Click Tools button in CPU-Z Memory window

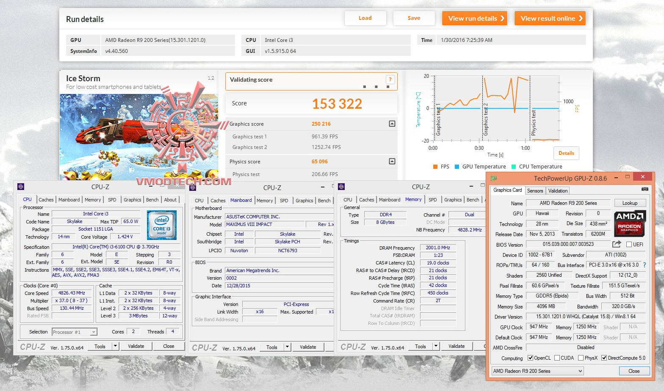421,346
